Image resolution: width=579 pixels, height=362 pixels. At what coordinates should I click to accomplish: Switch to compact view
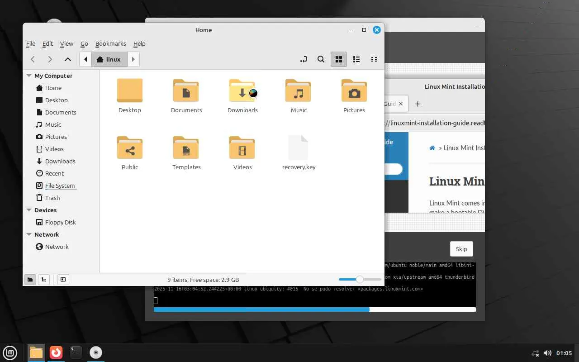tap(374, 59)
